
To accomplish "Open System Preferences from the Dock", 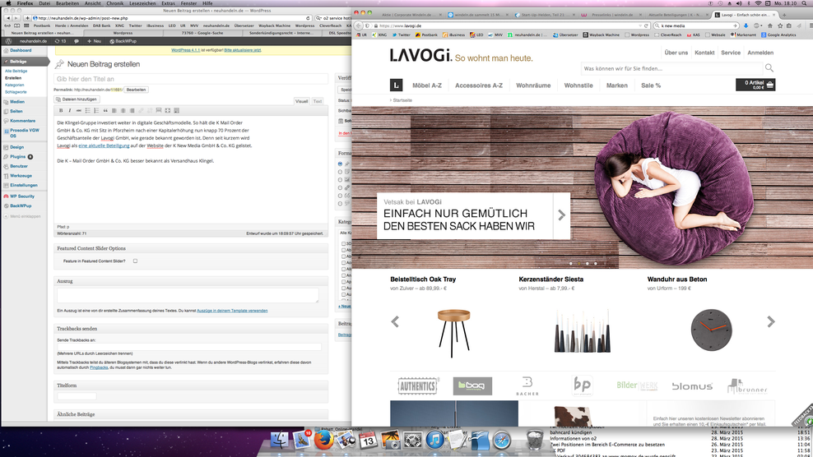I will tap(413, 440).
